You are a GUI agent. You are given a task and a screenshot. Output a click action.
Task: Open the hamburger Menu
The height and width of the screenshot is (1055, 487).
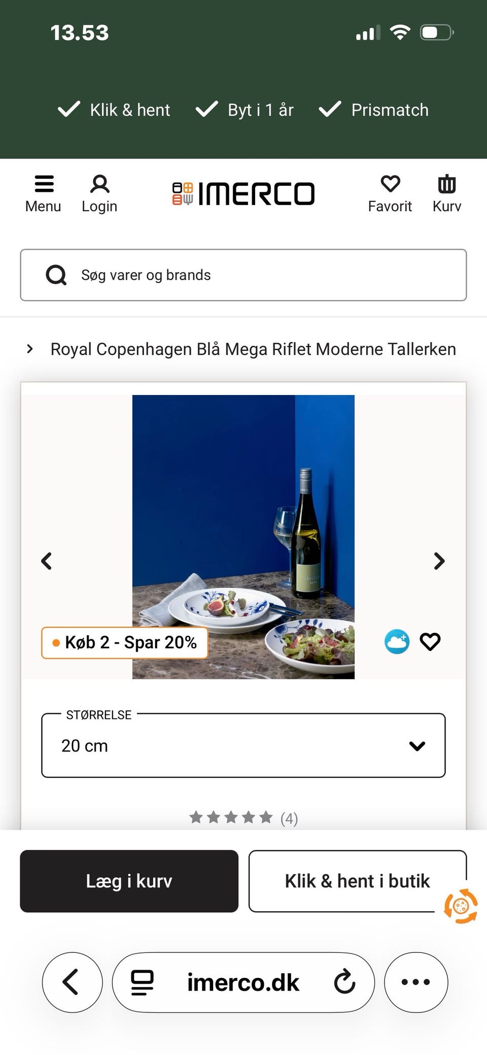[x=43, y=193]
